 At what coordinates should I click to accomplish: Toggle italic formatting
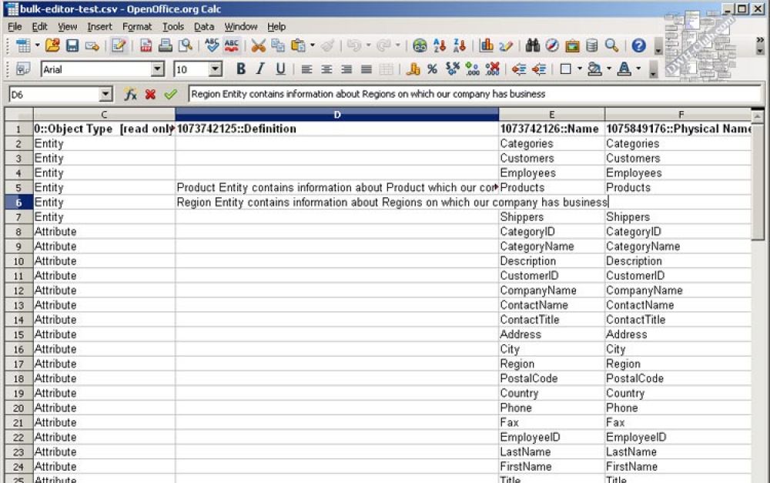click(x=260, y=69)
